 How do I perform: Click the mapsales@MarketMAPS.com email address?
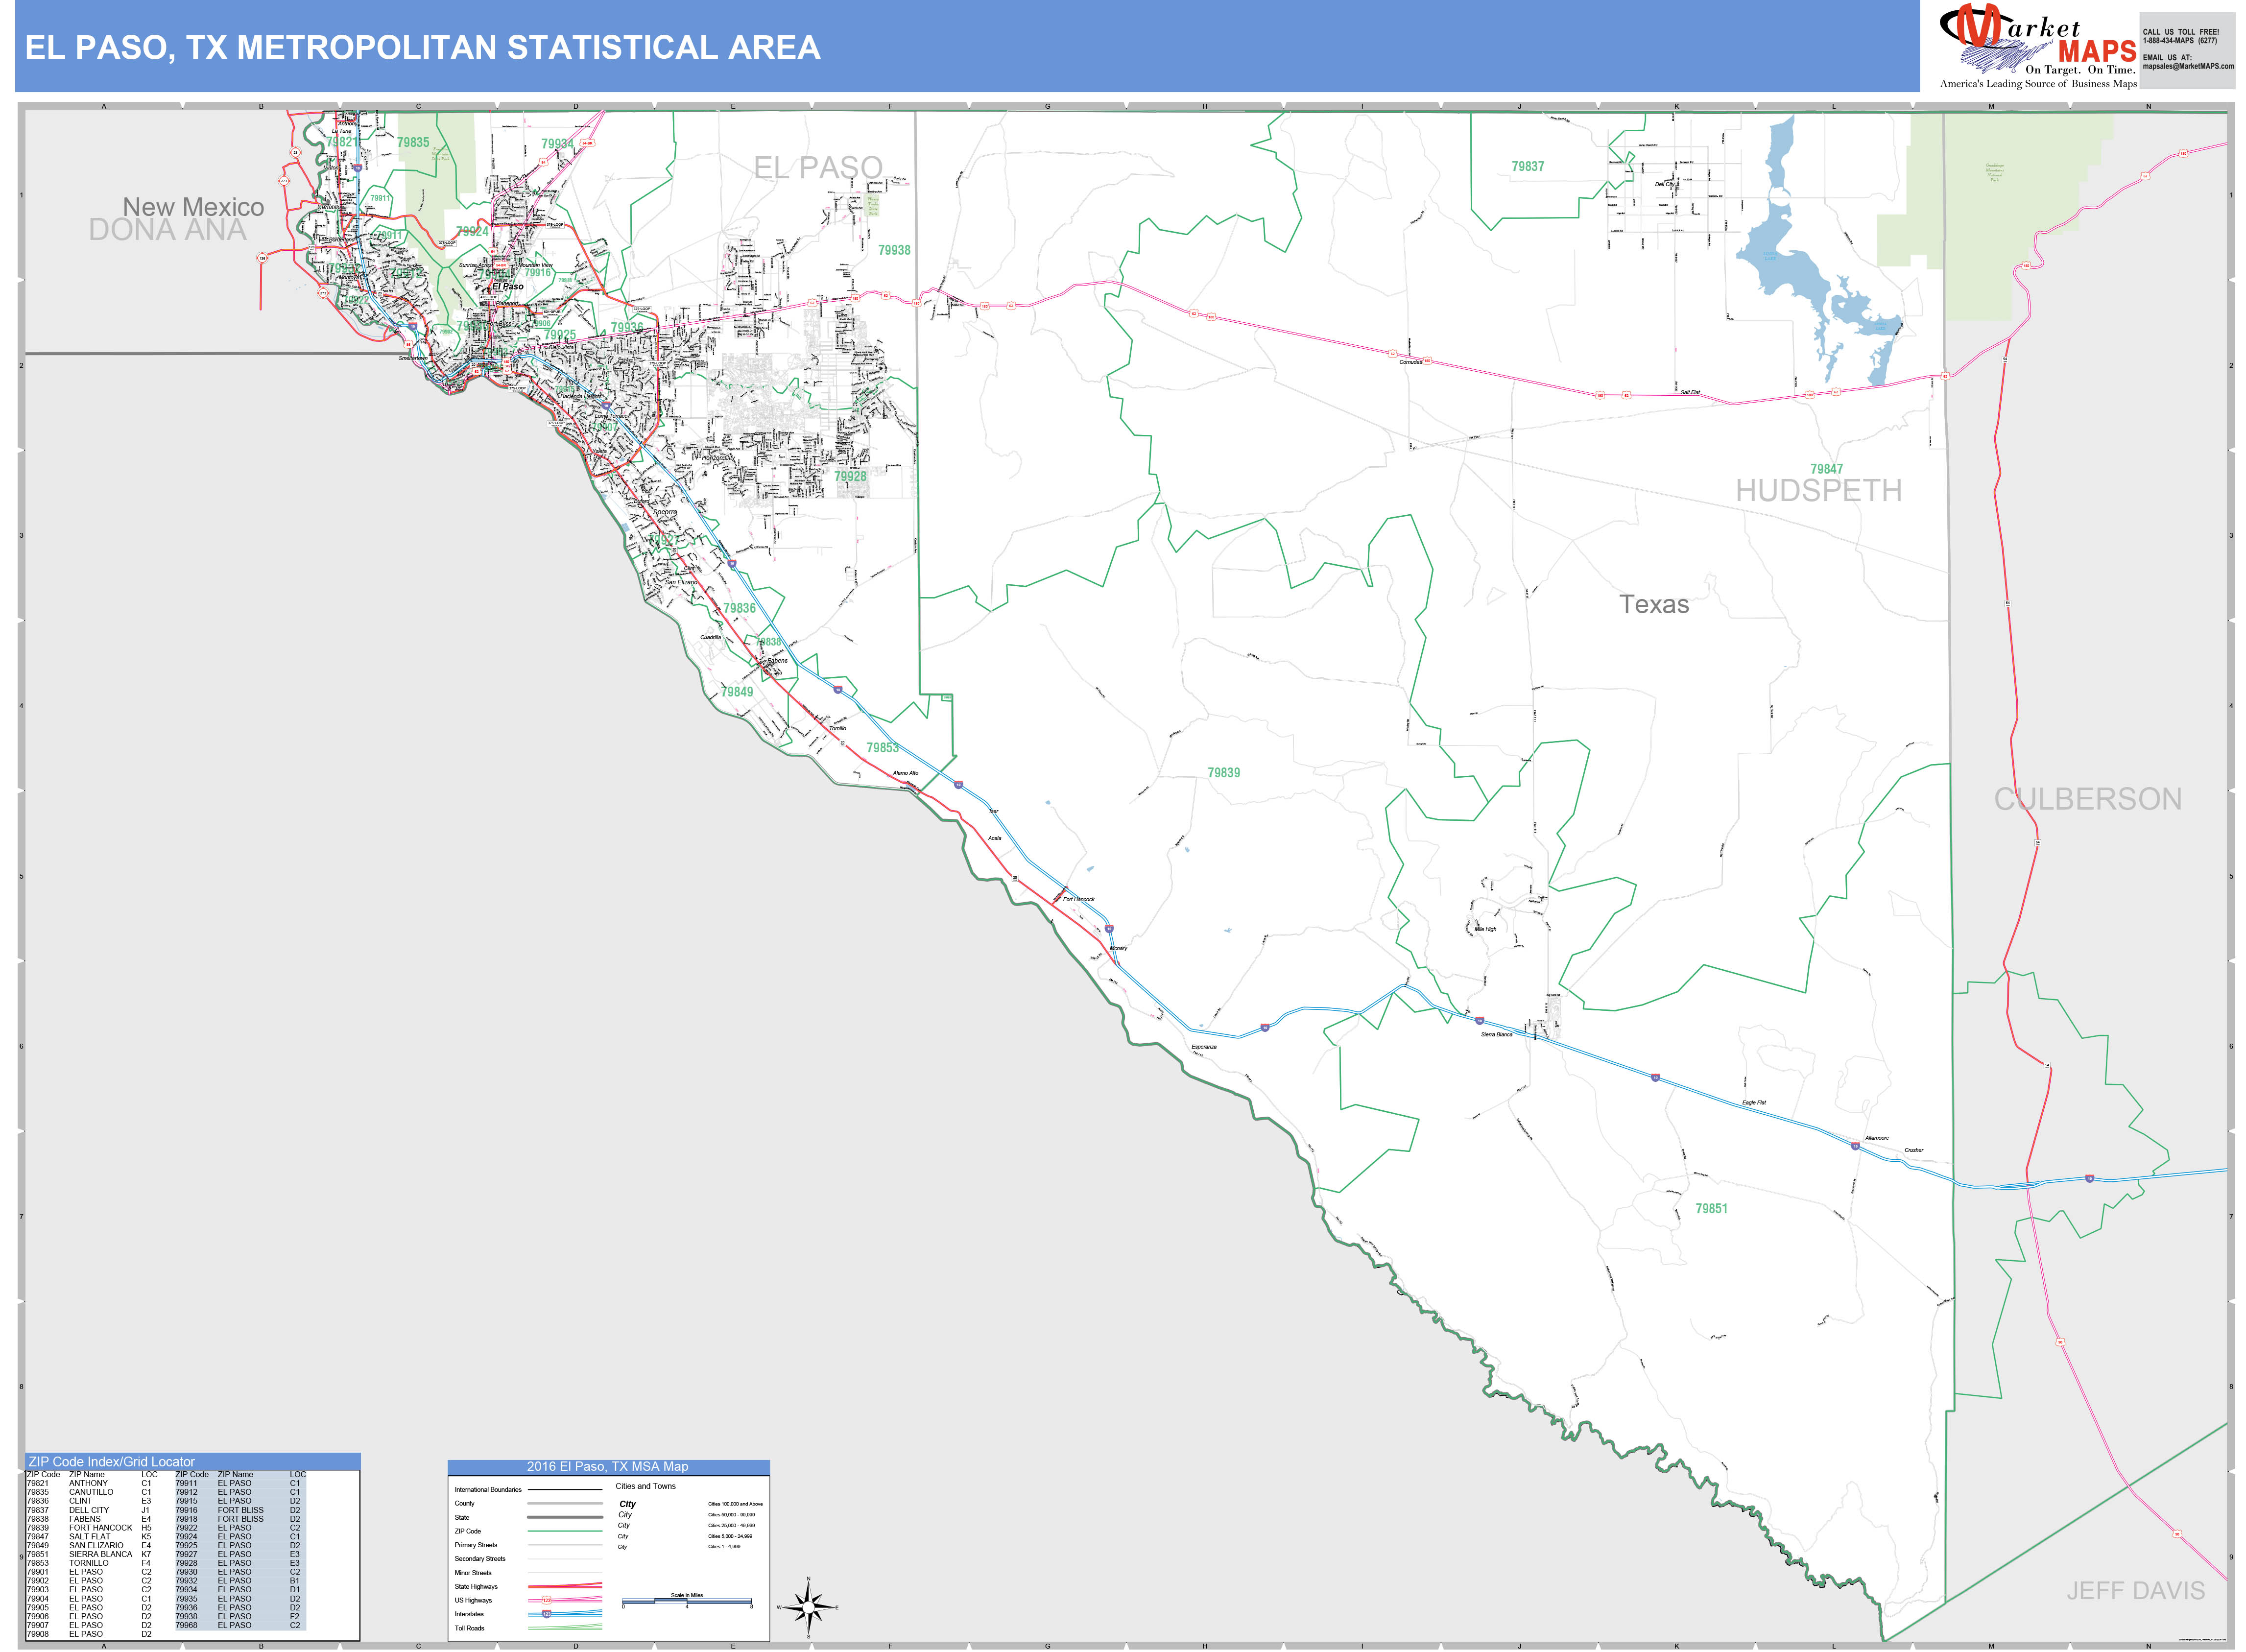[2187, 66]
